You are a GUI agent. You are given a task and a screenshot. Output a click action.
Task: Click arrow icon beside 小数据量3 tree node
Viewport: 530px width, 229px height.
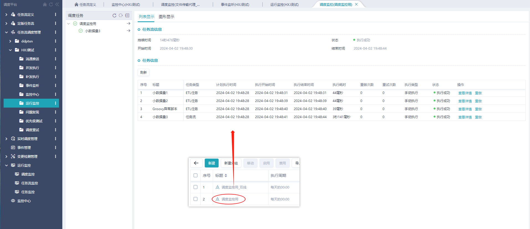click(129, 31)
